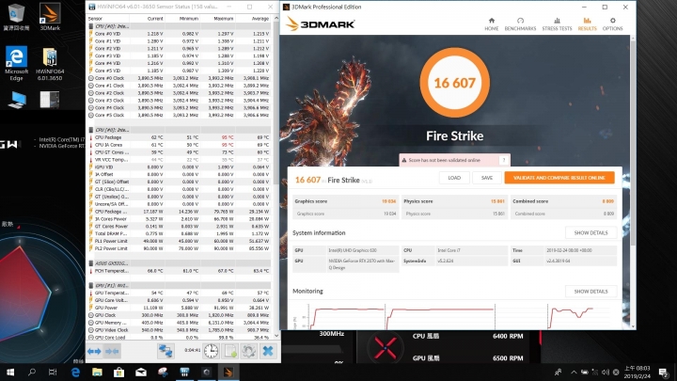Click the log file icon in HWiNFO
The image size is (677, 381).
pos(230,351)
